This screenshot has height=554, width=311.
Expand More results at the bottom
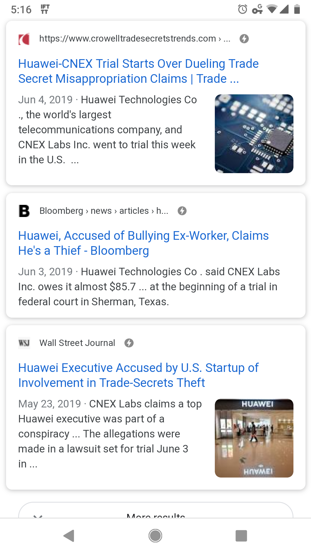click(x=155, y=513)
